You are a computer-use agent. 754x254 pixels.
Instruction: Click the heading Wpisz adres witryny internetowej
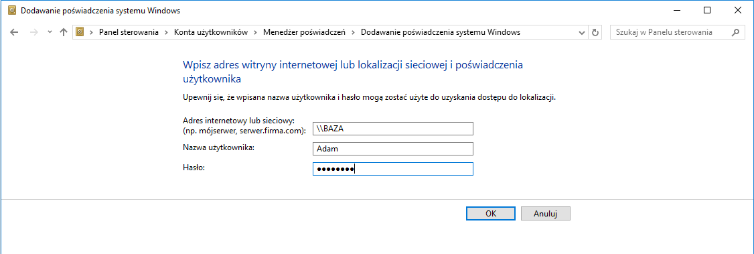[x=354, y=71]
